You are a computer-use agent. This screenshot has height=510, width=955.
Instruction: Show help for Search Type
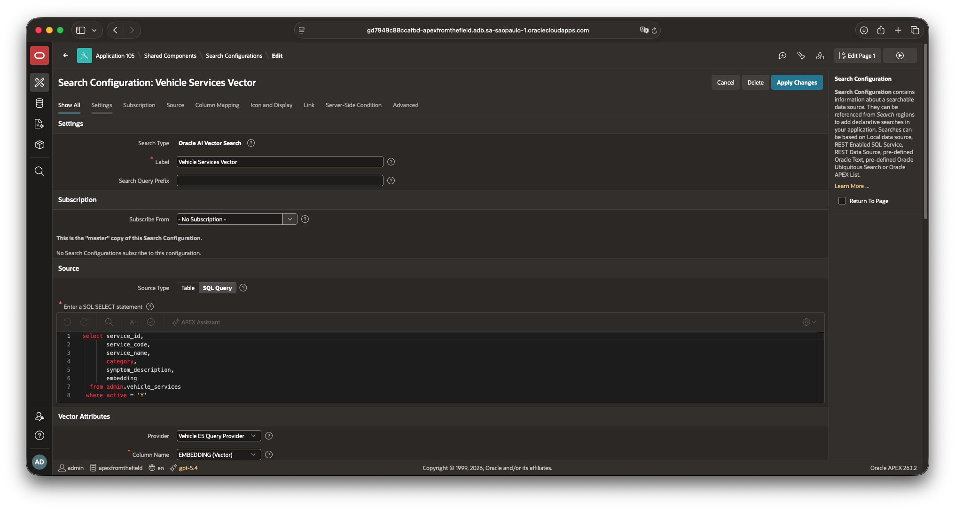[251, 143]
